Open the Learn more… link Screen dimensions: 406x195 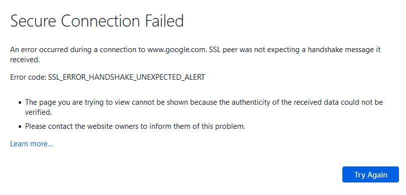[32, 144]
